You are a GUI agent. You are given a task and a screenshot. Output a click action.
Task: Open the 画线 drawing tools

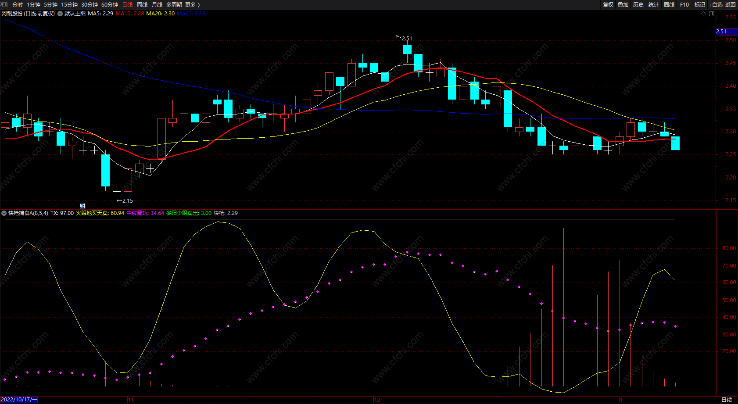669,4
